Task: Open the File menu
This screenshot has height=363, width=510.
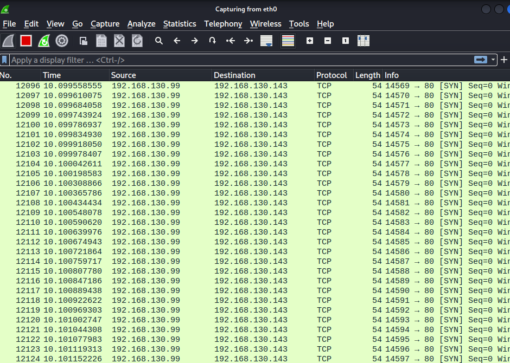Action: (x=9, y=24)
